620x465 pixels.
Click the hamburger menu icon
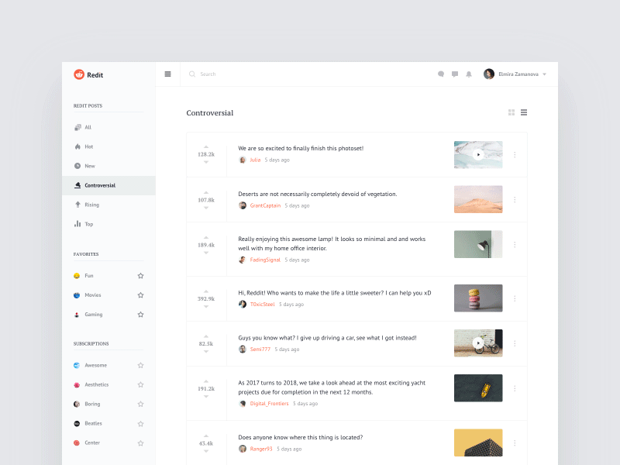click(x=167, y=73)
